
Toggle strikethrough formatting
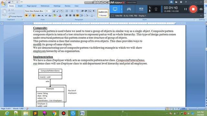pos(39,15)
